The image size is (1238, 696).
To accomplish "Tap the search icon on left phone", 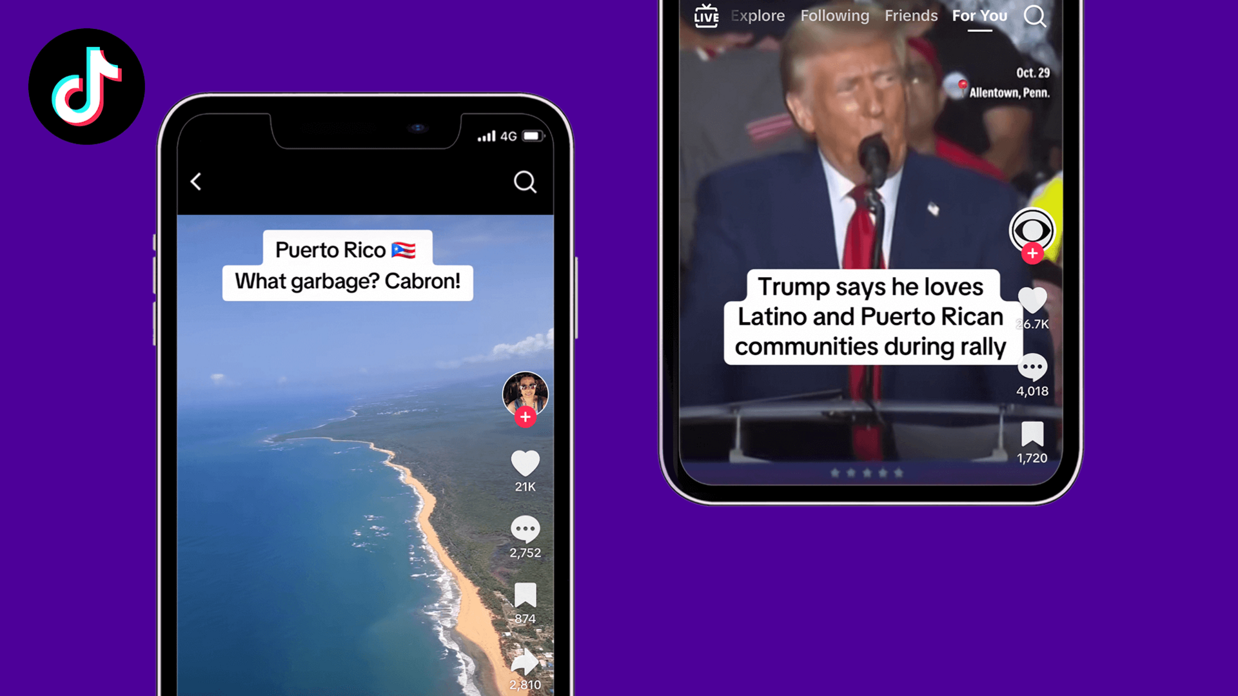I will [524, 182].
